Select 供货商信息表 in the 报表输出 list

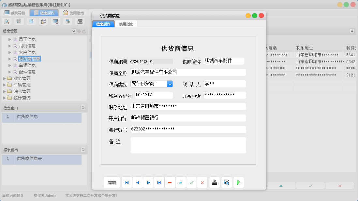(x=29, y=160)
